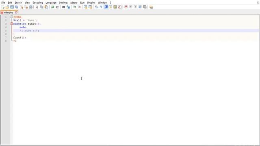Screen dimensions: 260x146
Task: Open the Function List panel icon
Action: click(120, 7)
